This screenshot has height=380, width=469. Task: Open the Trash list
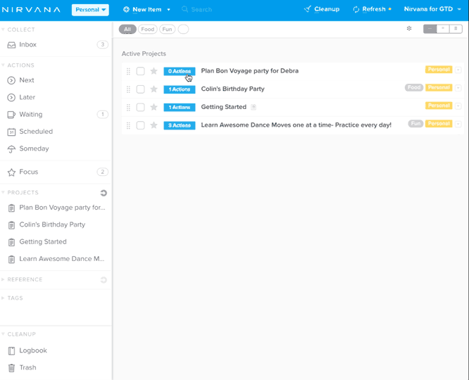coord(27,368)
